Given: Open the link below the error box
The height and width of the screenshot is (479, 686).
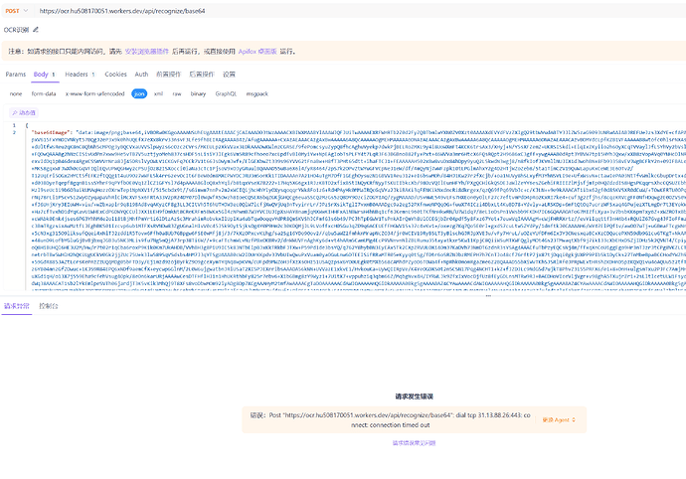Looking at the screenshot, I should coord(414,443).
